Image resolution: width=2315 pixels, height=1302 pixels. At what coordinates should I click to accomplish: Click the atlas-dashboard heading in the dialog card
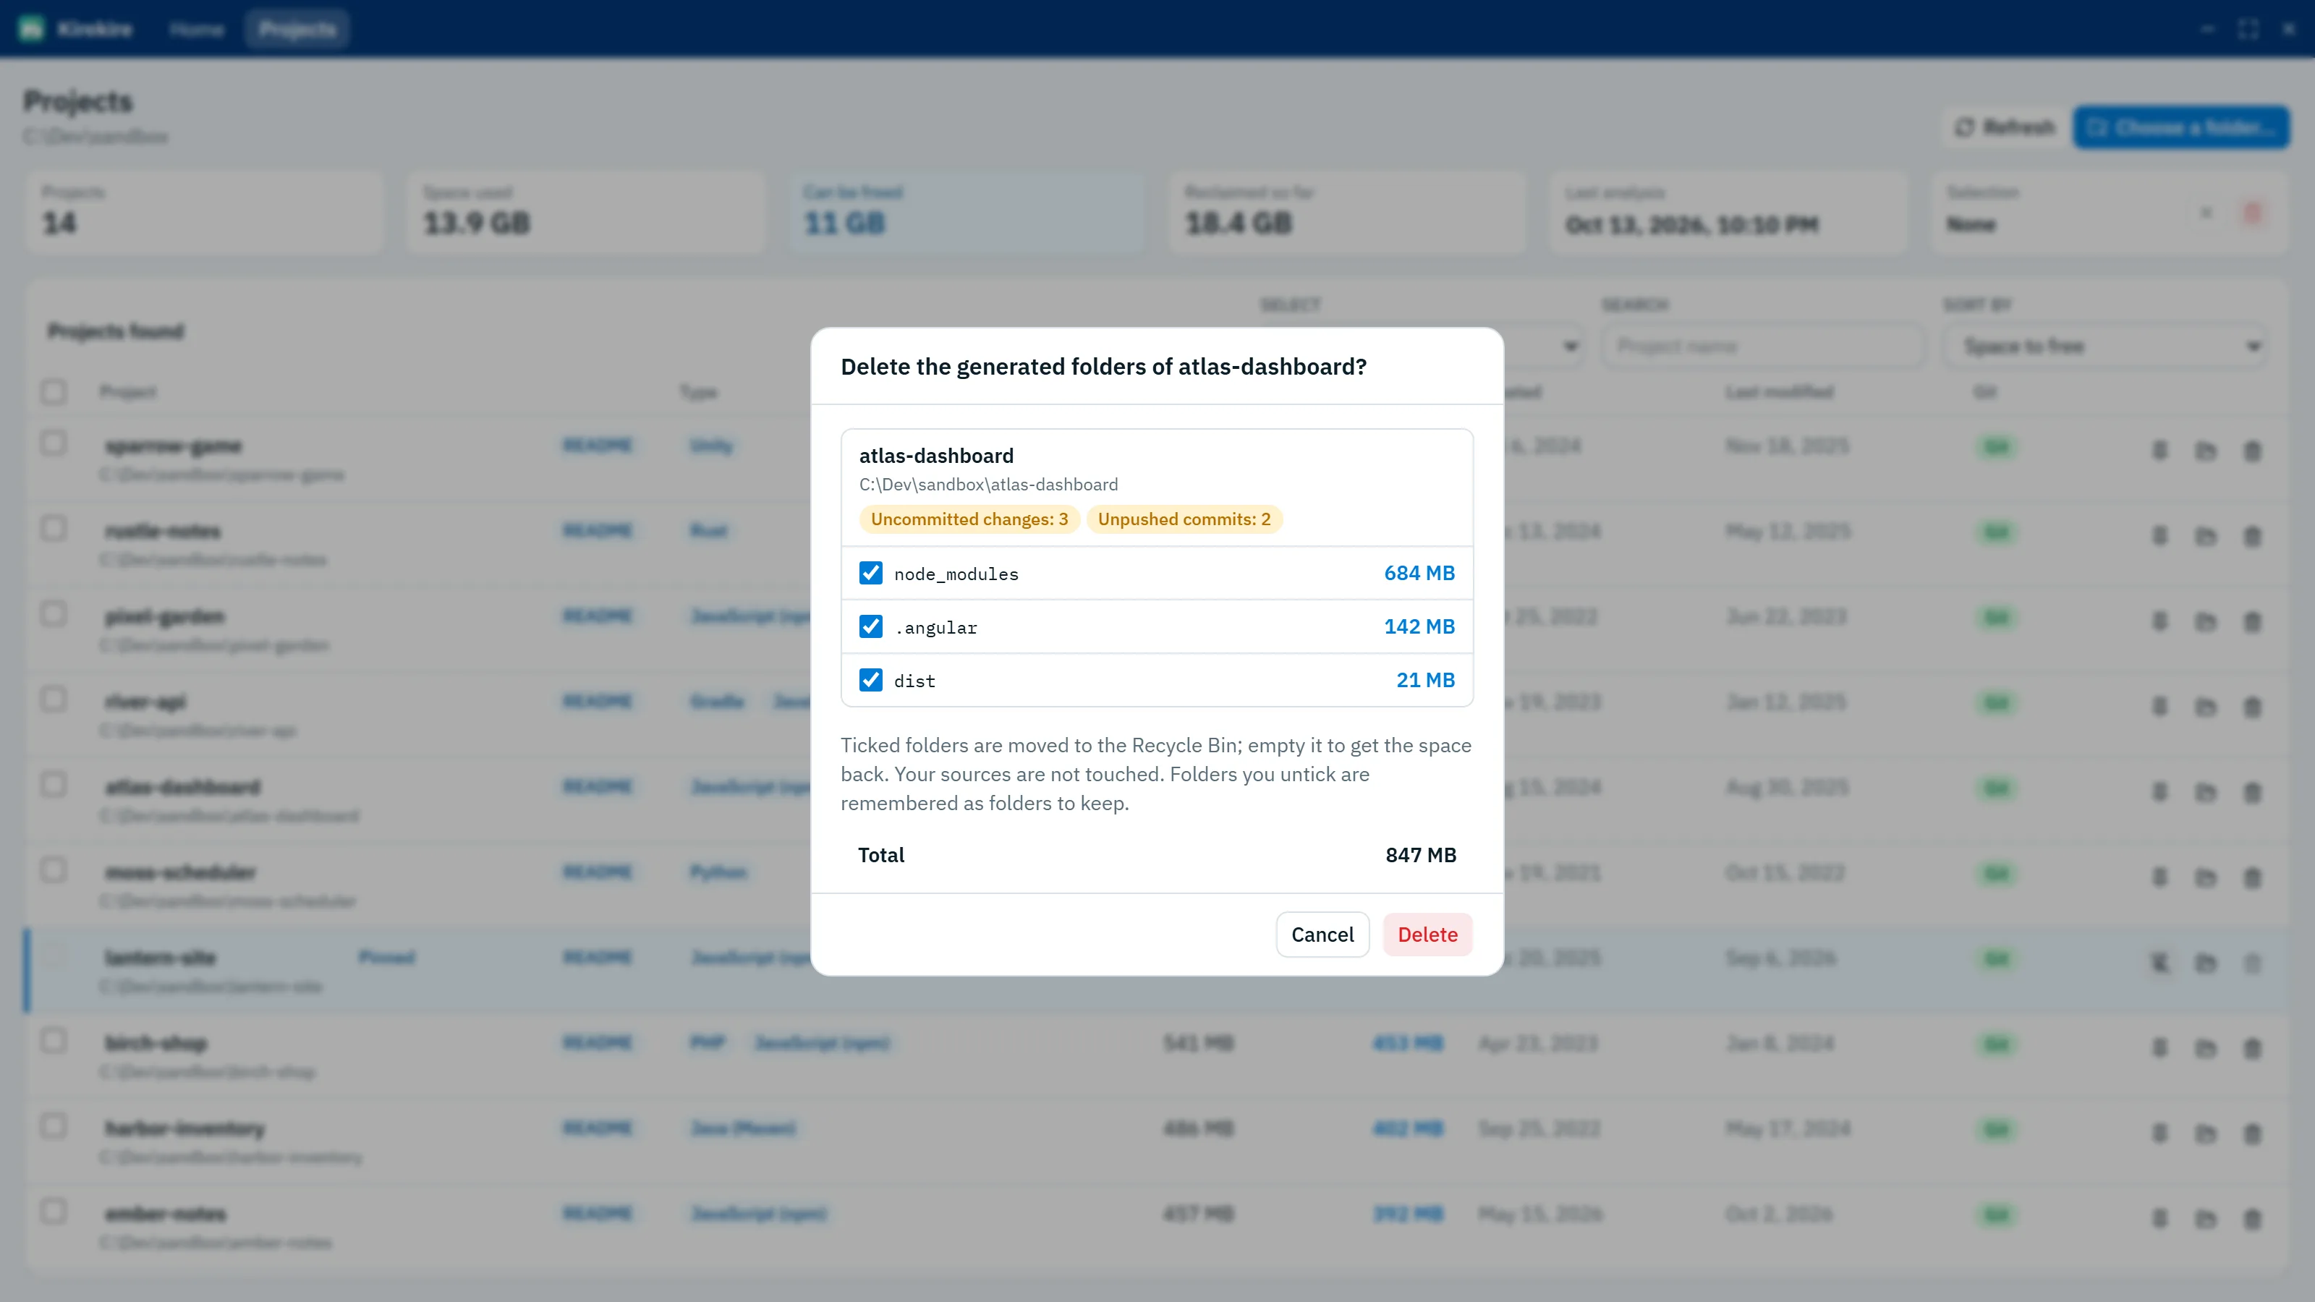tap(936, 456)
